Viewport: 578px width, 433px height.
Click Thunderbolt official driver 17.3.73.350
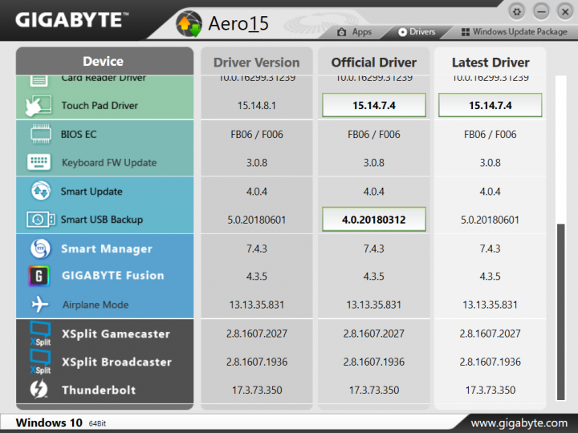click(x=374, y=390)
